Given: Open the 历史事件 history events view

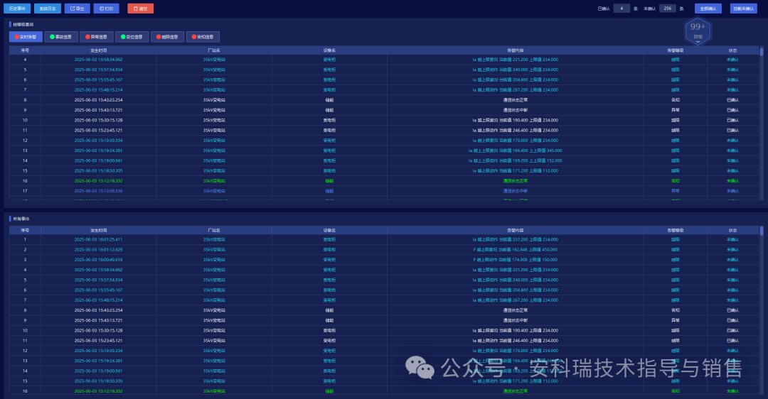Looking at the screenshot, I should pyautogui.click(x=17, y=9).
